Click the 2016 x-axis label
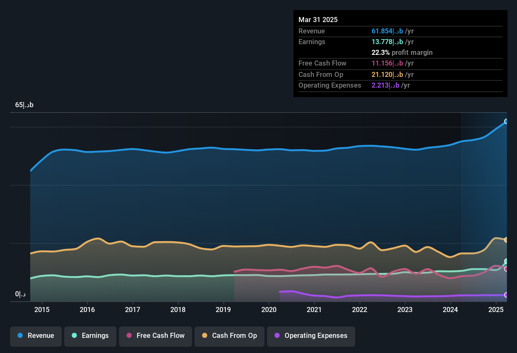The height and width of the screenshot is (353, 517). click(x=87, y=310)
